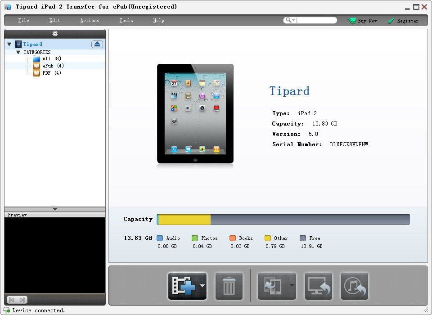Click the yellow Other segment of capacity bar
432x315 pixels.
(185, 219)
